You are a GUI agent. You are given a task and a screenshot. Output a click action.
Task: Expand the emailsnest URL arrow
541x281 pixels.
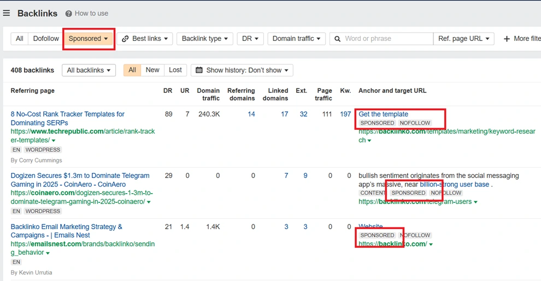point(48,253)
